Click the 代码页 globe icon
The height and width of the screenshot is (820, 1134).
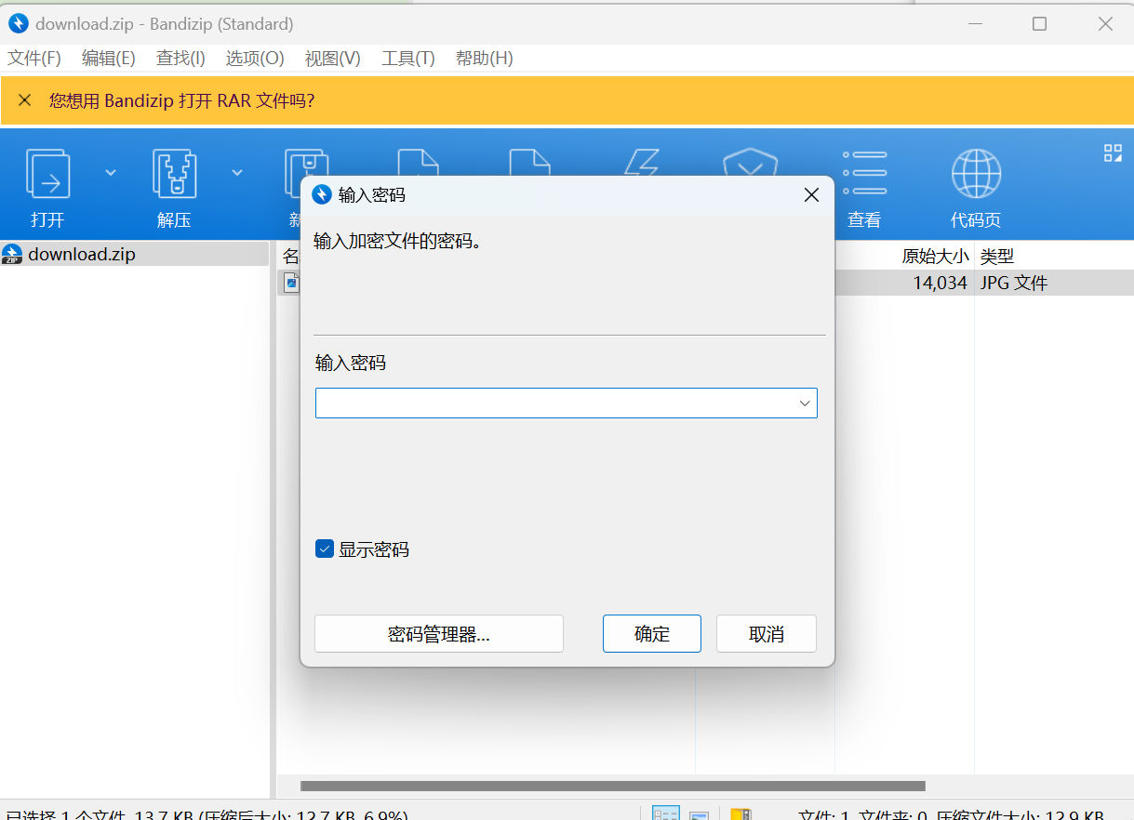coord(976,173)
